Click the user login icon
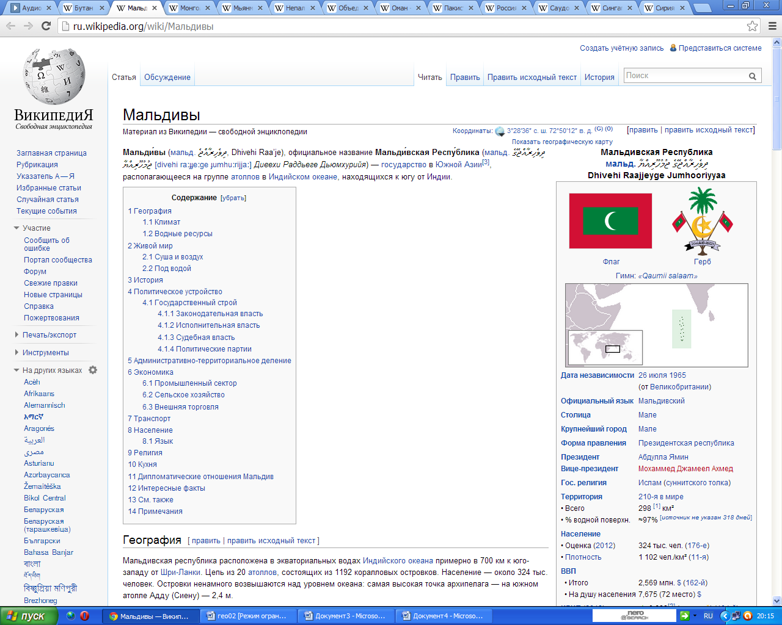Image resolution: width=782 pixels, height=625 pixels. pyautogui.click(x=673, y=48)
